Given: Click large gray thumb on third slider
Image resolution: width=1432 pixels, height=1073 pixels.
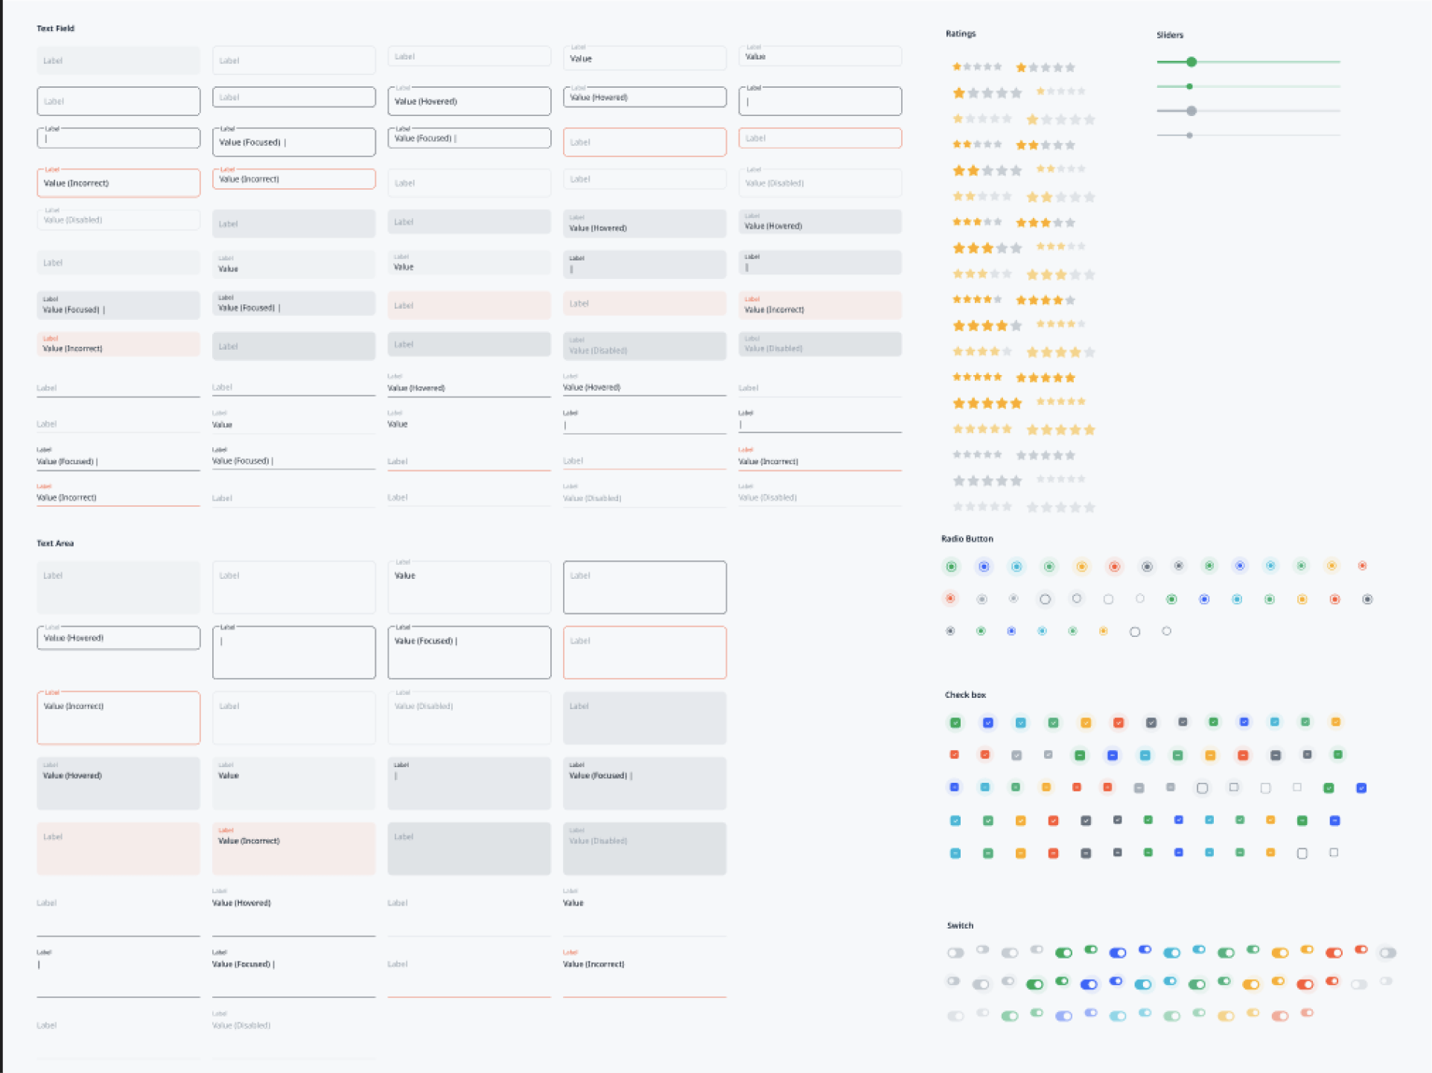Looking at the screenshot, I should 1191,111.
